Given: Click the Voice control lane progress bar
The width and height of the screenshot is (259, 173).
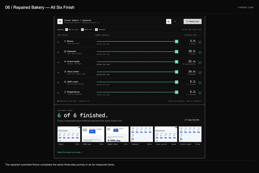Looking at the screenshot, I should pos(136,72).
